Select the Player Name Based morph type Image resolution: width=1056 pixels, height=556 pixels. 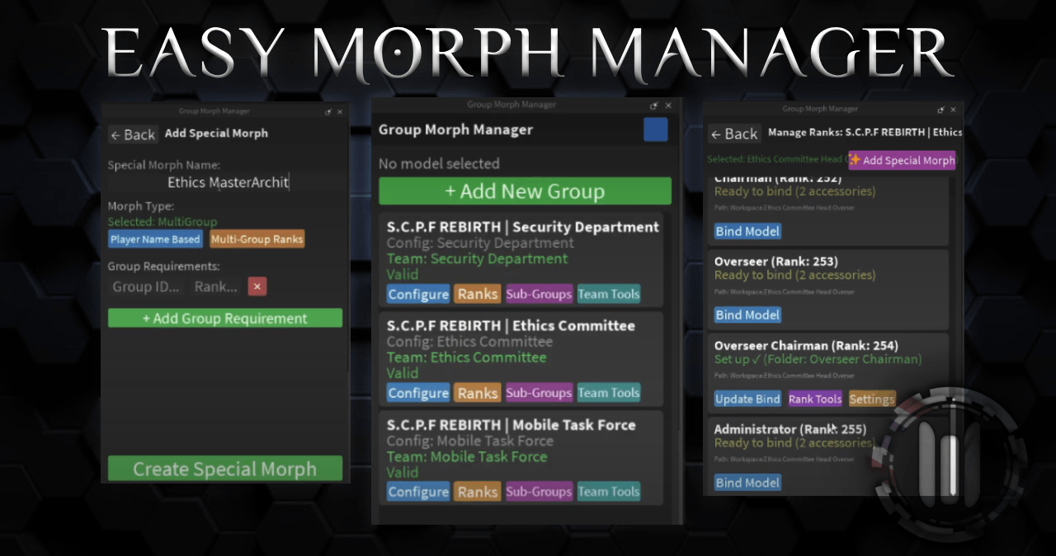(x=155, y=239)
